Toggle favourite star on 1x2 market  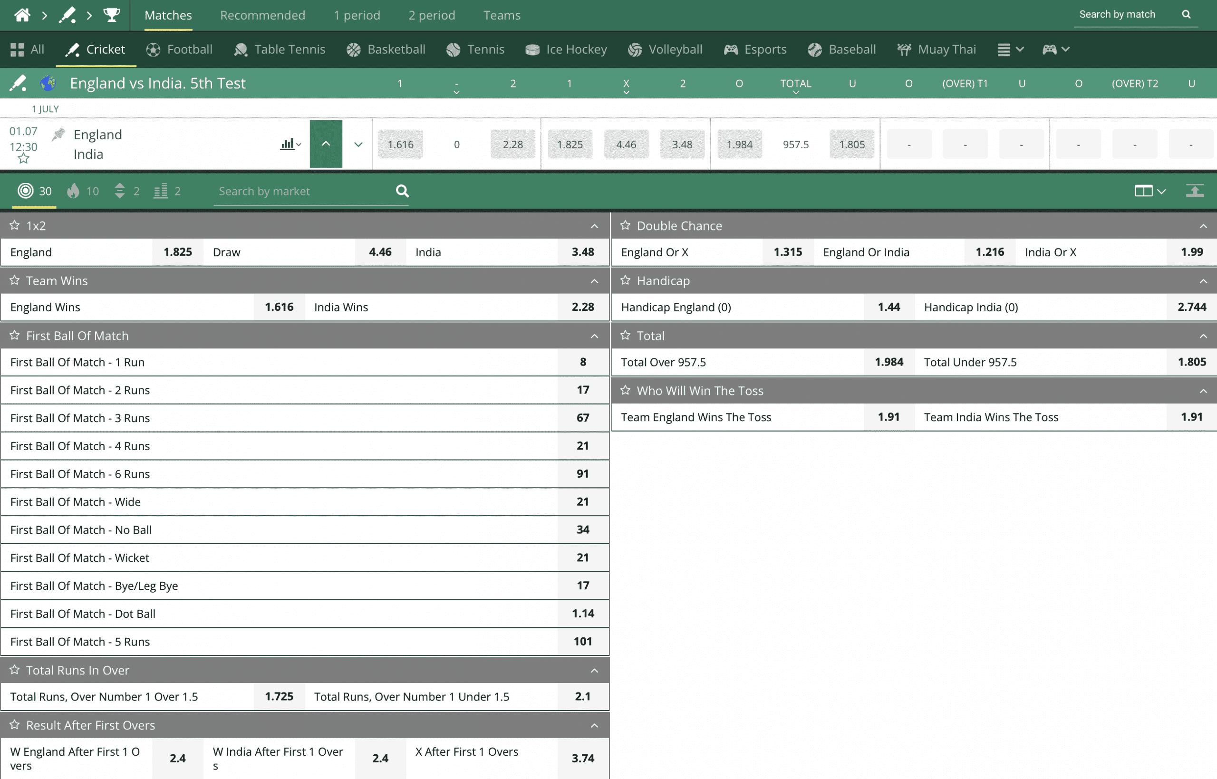tap(16, 225)
